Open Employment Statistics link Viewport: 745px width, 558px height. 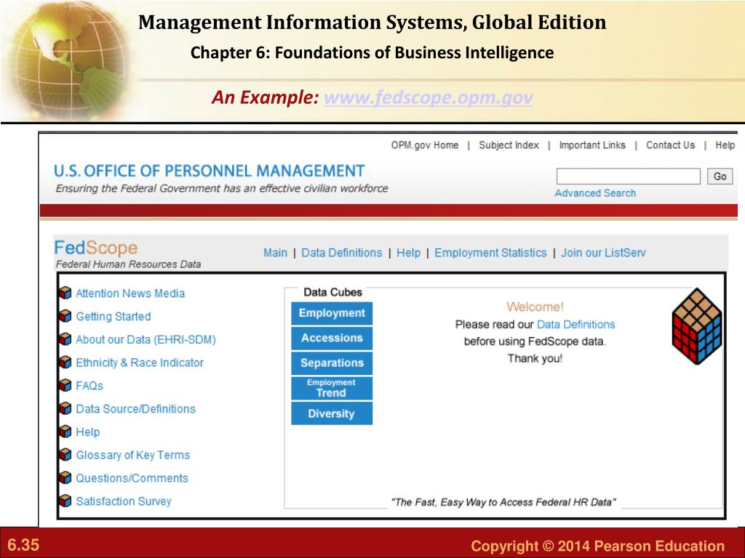490,253
